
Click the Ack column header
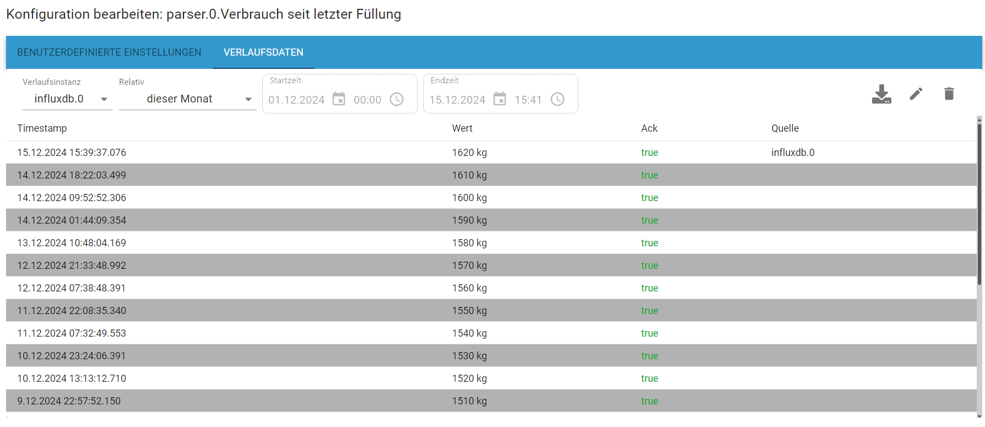650,128
